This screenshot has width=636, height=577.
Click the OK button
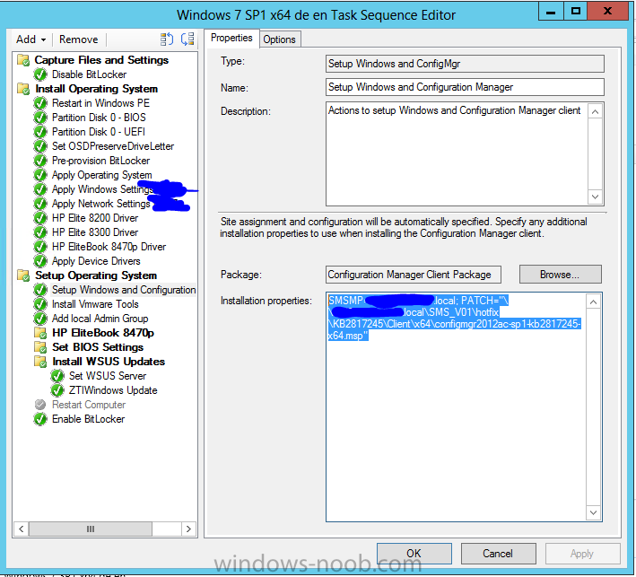click(414, 554)
